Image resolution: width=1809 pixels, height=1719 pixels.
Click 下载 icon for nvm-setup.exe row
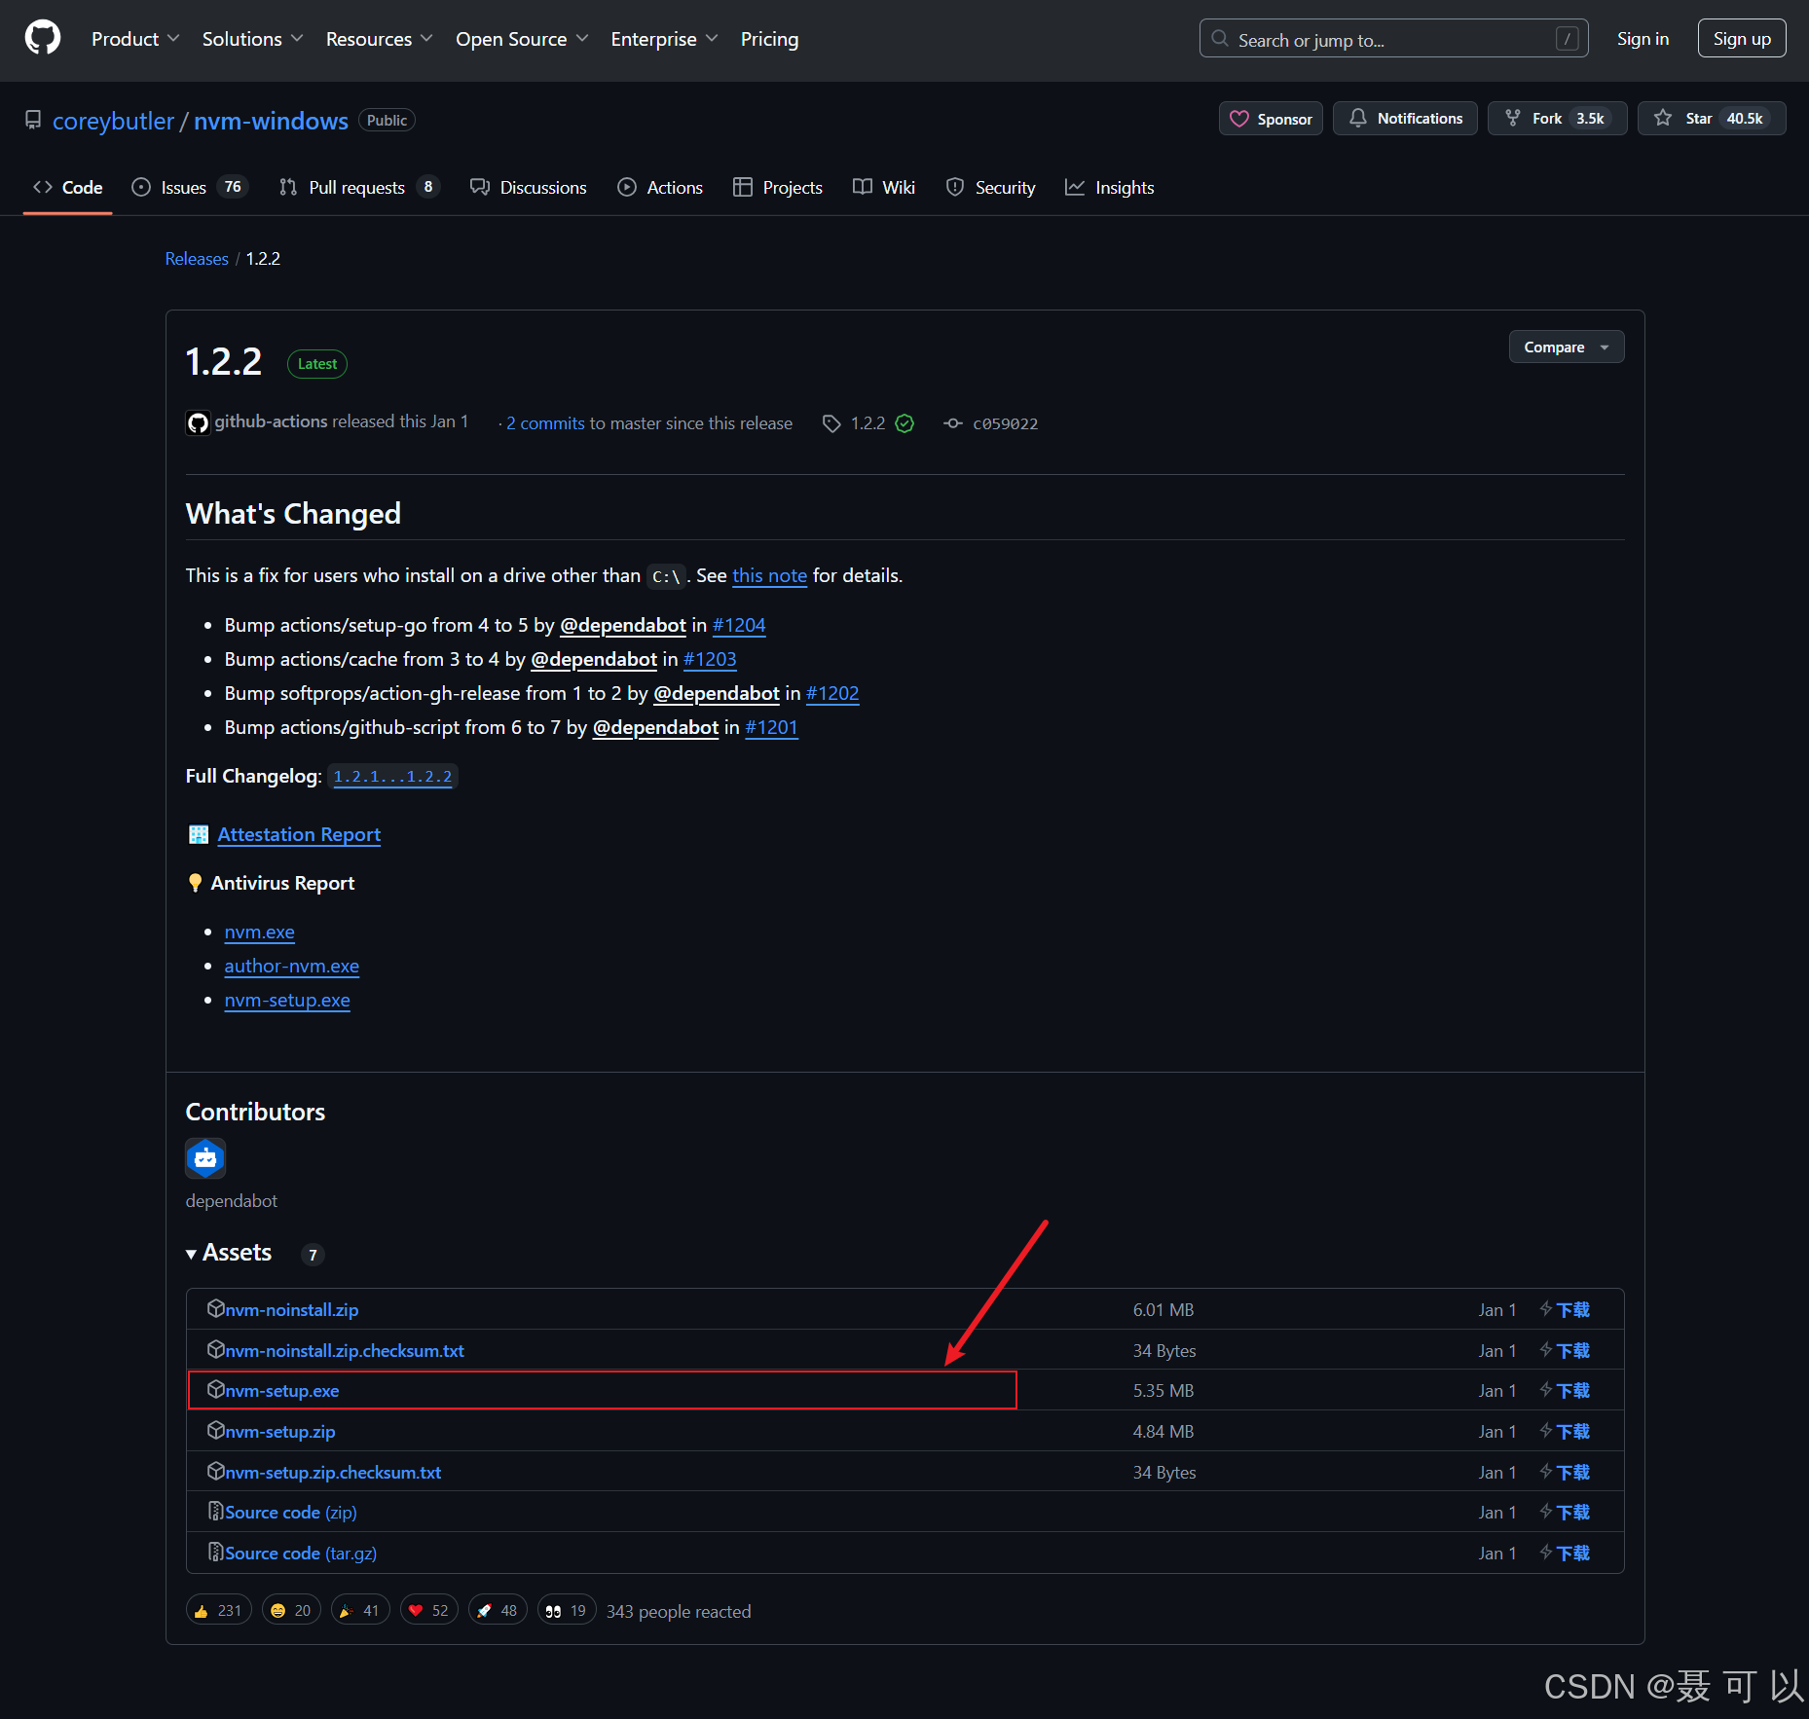pos(1565,1391)
